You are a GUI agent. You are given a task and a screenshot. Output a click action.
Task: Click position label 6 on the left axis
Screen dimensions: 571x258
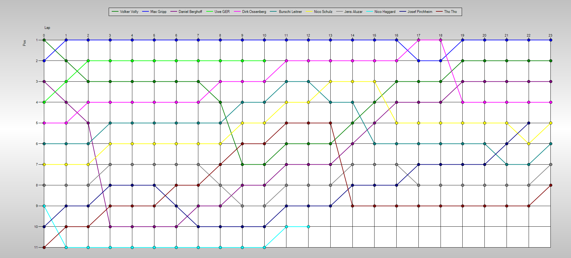(x=37, y=144)
